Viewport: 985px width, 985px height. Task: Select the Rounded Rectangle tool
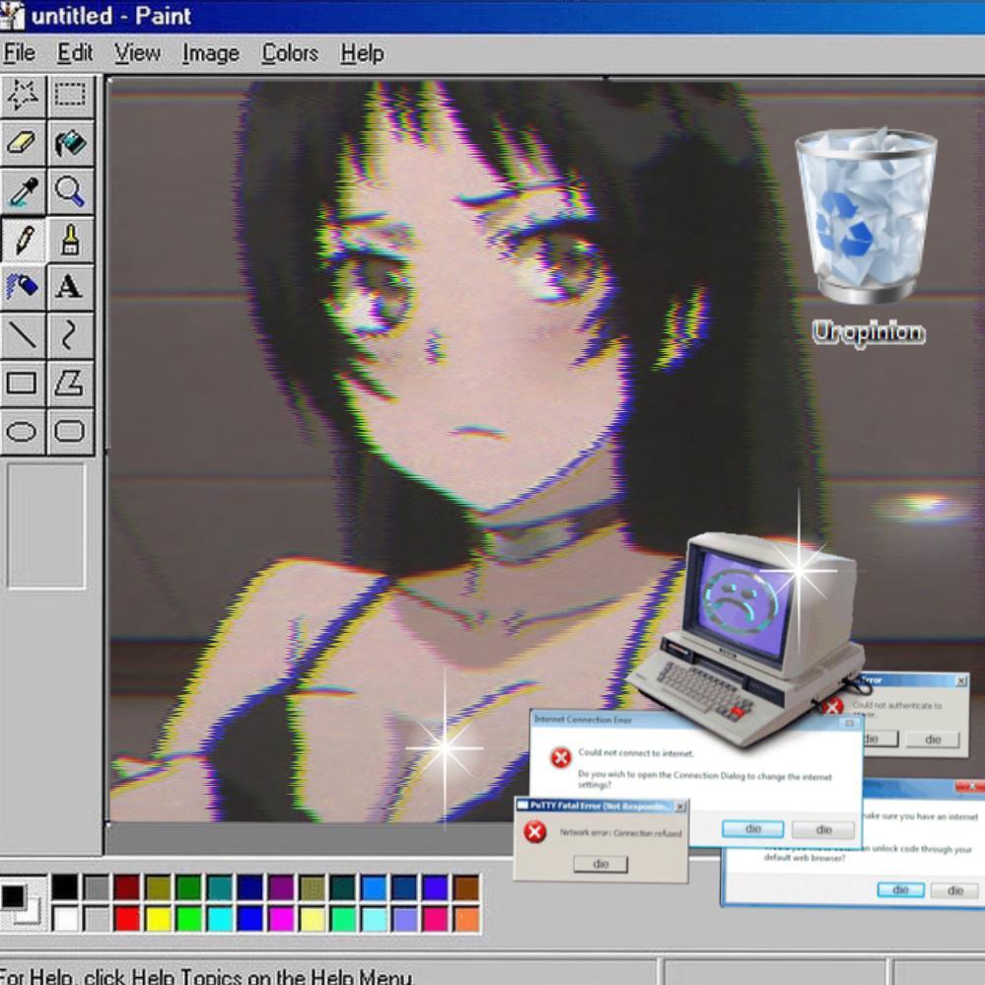pos(70,432)
